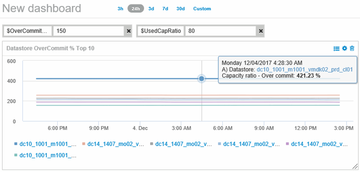Click first legend entry dc10_1001_m1001 link
Screen dimensions: 360x172
[48, 144]
